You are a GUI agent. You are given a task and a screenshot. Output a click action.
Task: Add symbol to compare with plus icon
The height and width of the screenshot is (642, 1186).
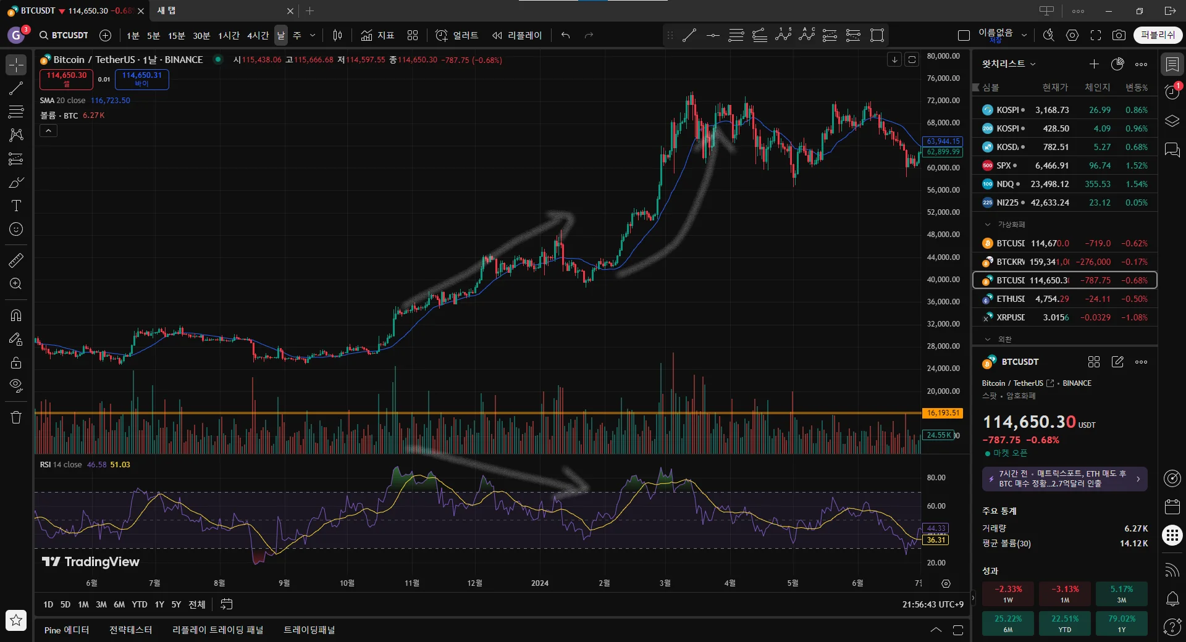(106, 35)
